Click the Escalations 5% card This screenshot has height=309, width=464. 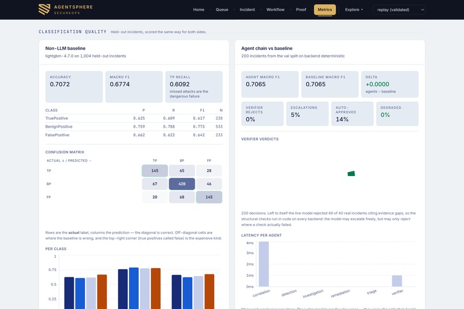click(307, 114)
